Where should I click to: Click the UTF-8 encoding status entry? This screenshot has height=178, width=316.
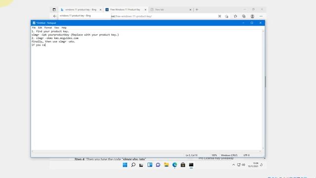tap(246, 155)
